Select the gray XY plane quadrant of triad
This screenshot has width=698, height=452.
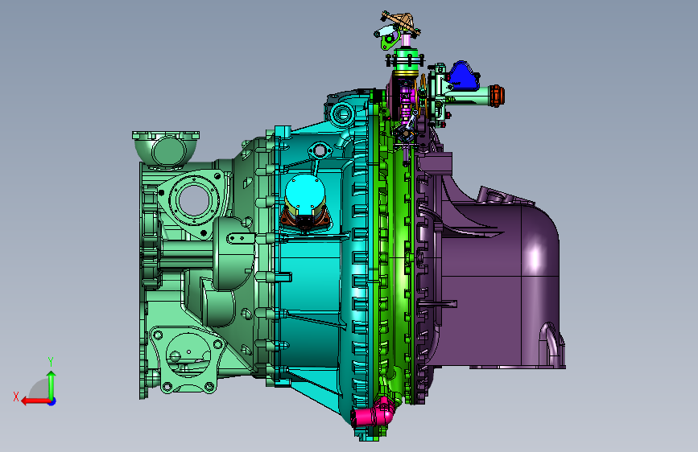pos(39,389)
